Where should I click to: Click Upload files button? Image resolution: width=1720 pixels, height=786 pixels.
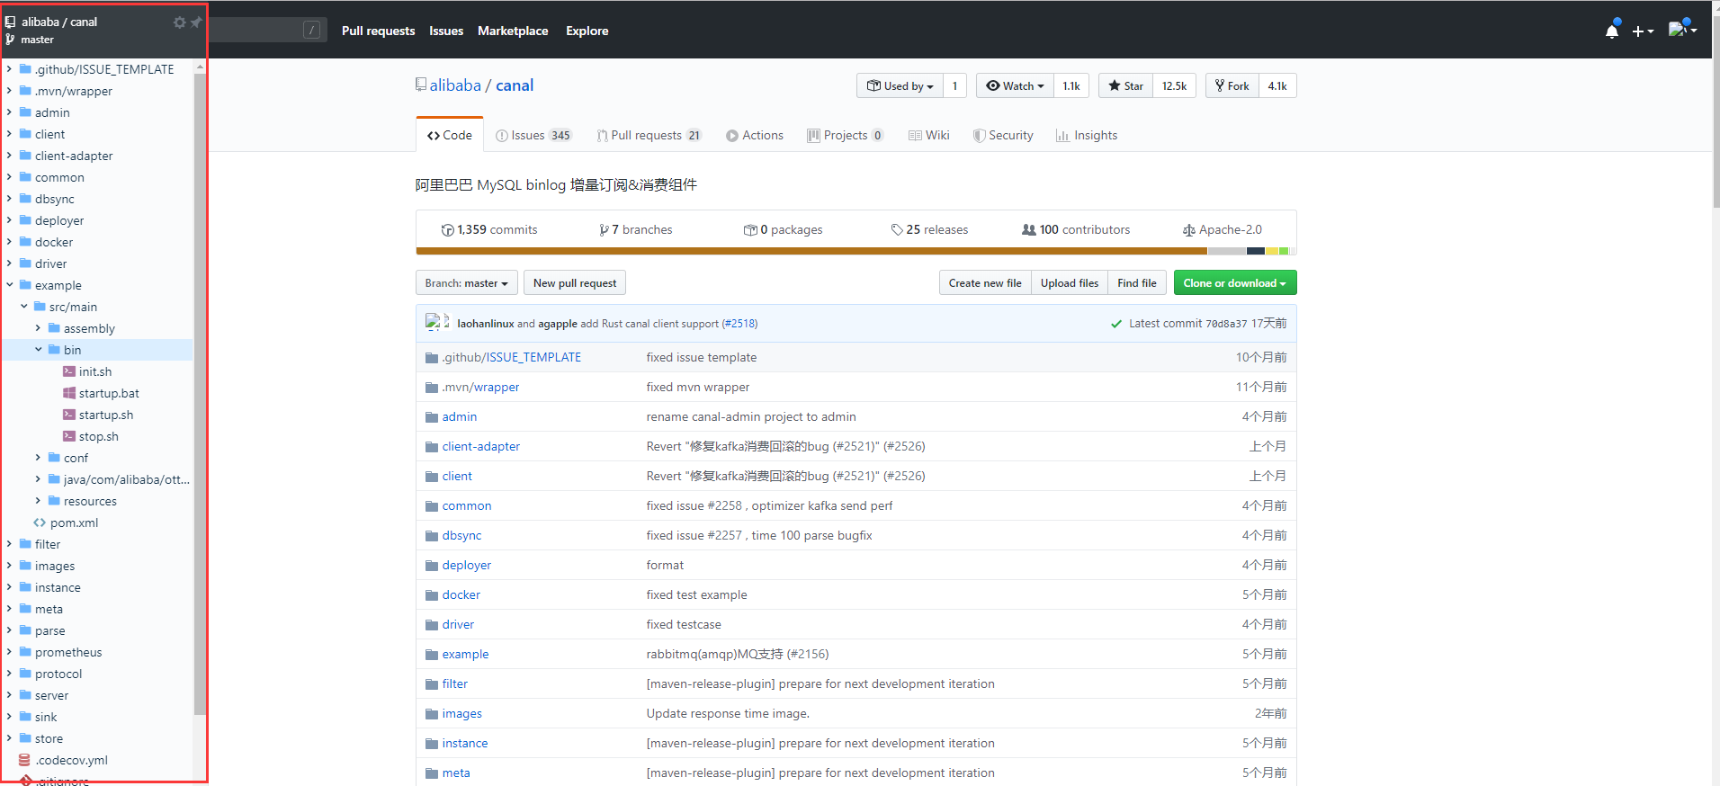coord(1070,282)
